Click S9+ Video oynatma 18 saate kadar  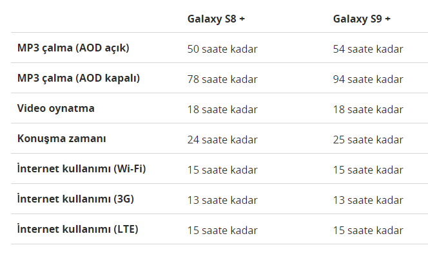tap(368, 110)
